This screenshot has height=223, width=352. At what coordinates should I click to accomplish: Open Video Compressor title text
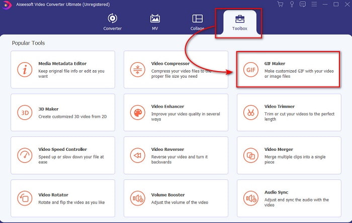click(170, 64)
